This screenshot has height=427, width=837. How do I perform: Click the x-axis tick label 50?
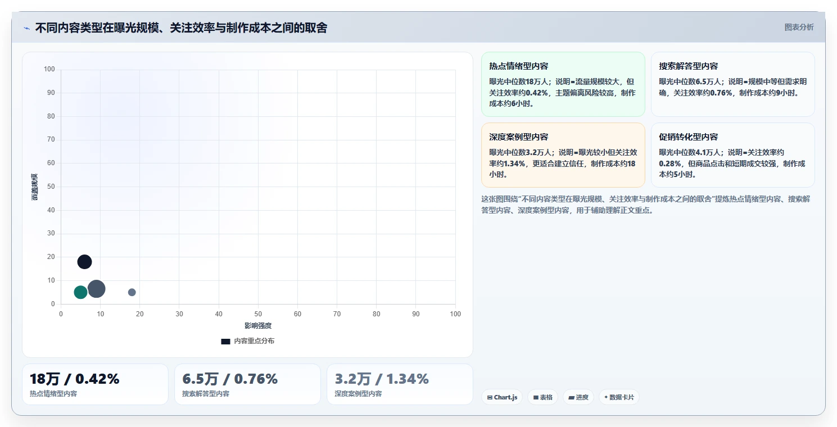tap(258, 314)
